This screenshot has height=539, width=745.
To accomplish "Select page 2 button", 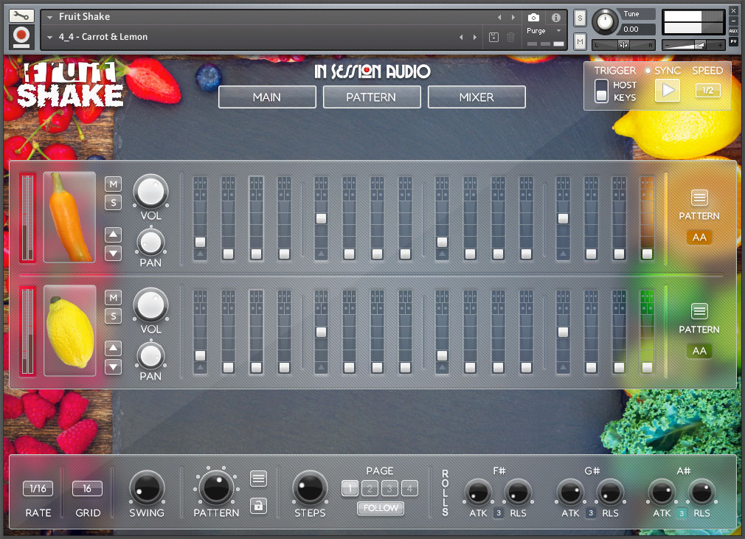I will tap(370, 487).
